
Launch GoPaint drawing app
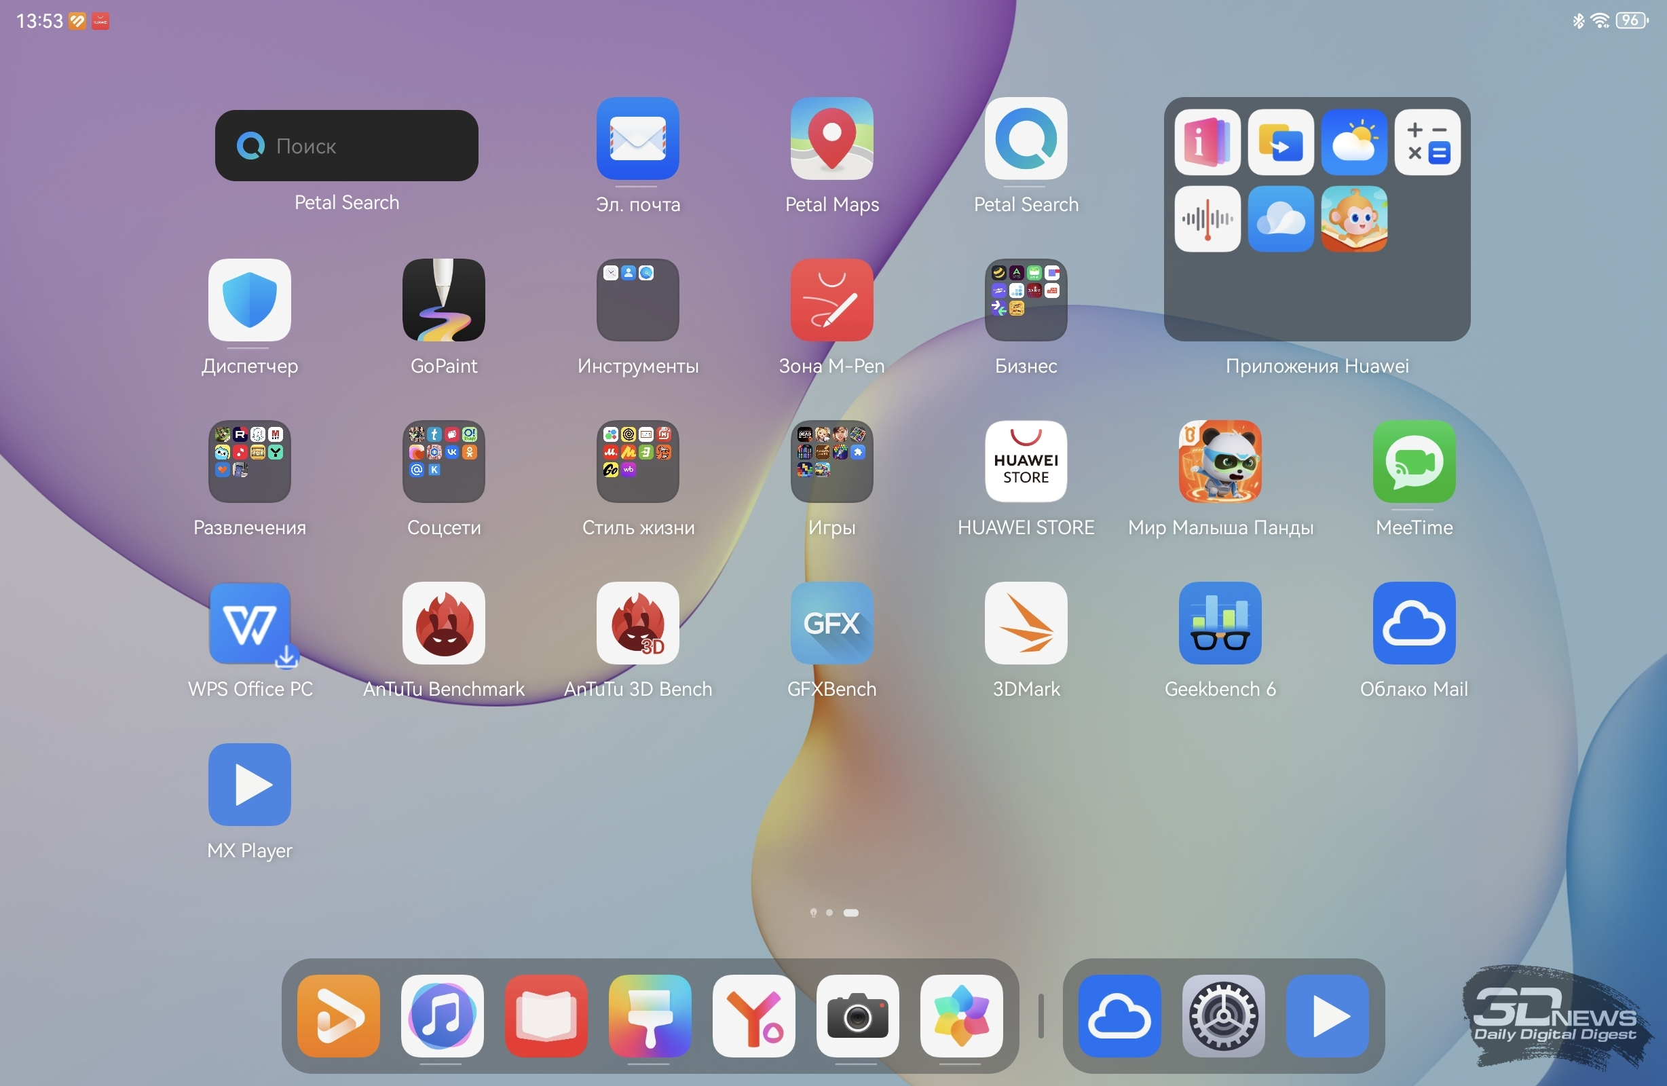pos(443,300)
